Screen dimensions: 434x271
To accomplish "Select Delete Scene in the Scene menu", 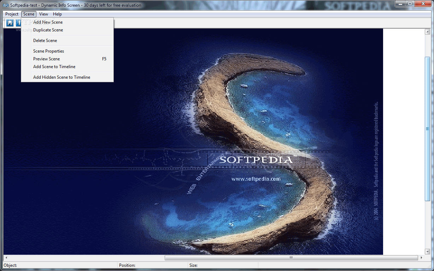I will coord(67,41).
